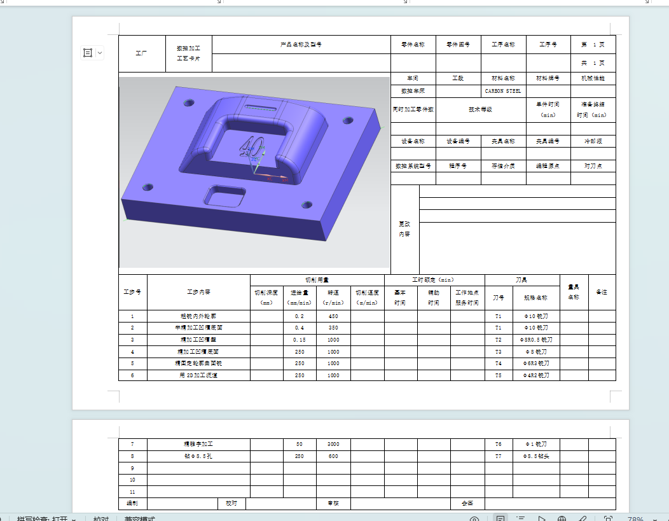Click the CARBON STEEL material cell
Viewport: 669px width, 521px height.
click(504, 91)
